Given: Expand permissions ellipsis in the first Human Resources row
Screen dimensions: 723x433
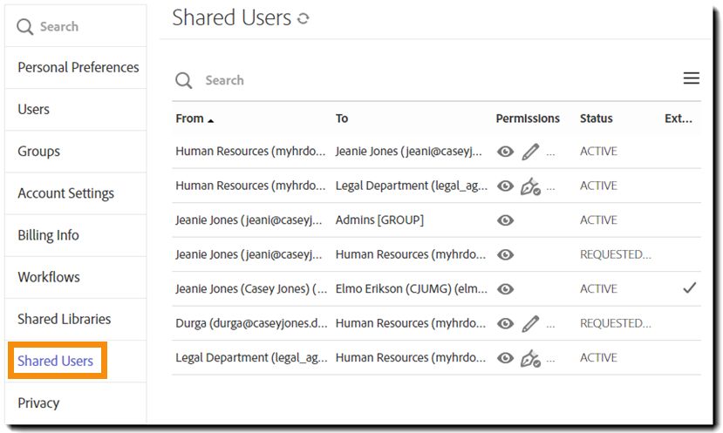Looking at the screenshot, I should (550, 152).
